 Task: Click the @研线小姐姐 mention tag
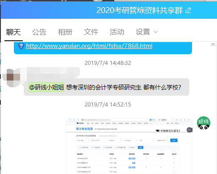pos(46,87)
